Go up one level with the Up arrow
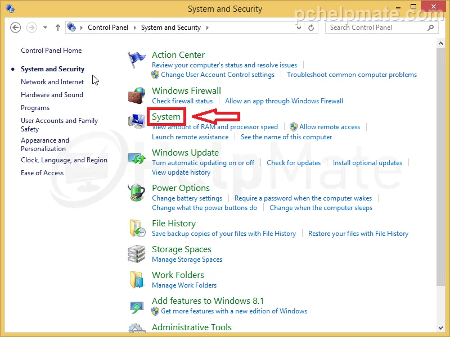The width and height of the screenshot is (450, 337). (58, 28)
